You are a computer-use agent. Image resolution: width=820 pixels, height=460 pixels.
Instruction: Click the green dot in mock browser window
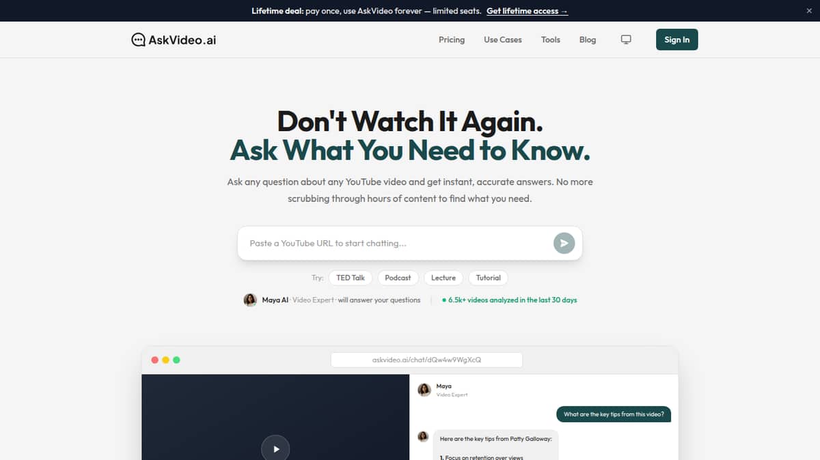point(176,360)
